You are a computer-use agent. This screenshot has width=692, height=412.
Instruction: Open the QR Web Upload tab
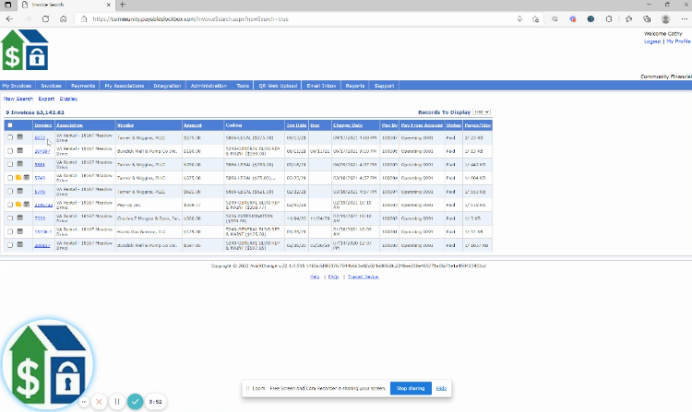[278, 85]
